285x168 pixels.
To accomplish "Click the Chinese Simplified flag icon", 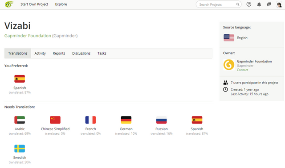I will [x=55, y=120].
